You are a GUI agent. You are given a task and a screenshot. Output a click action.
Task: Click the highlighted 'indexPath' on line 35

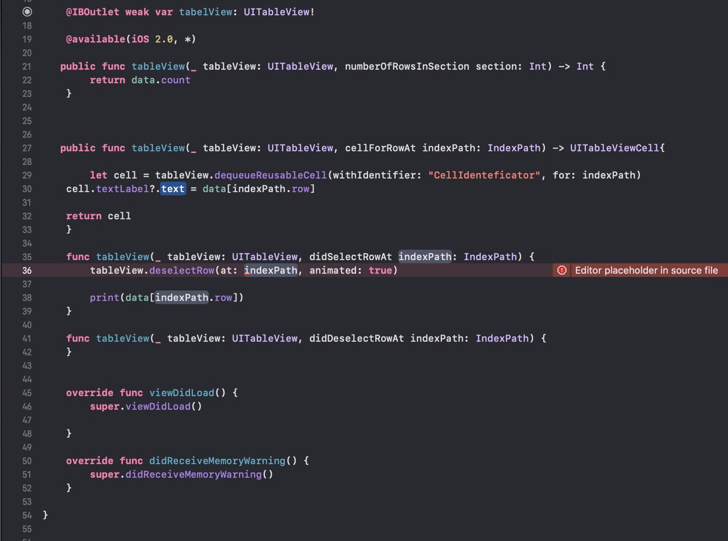pyautogui.click(x=425, y=257)
